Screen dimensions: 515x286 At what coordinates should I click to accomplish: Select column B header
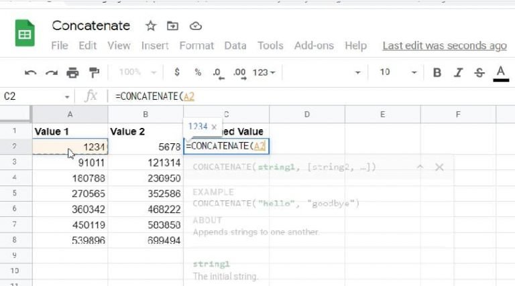point(146,115)
